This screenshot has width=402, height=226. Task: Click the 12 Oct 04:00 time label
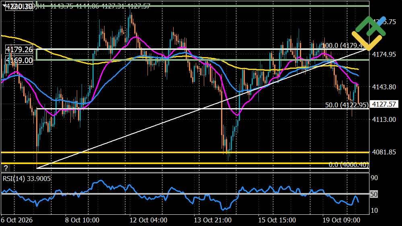pos(148,220)
